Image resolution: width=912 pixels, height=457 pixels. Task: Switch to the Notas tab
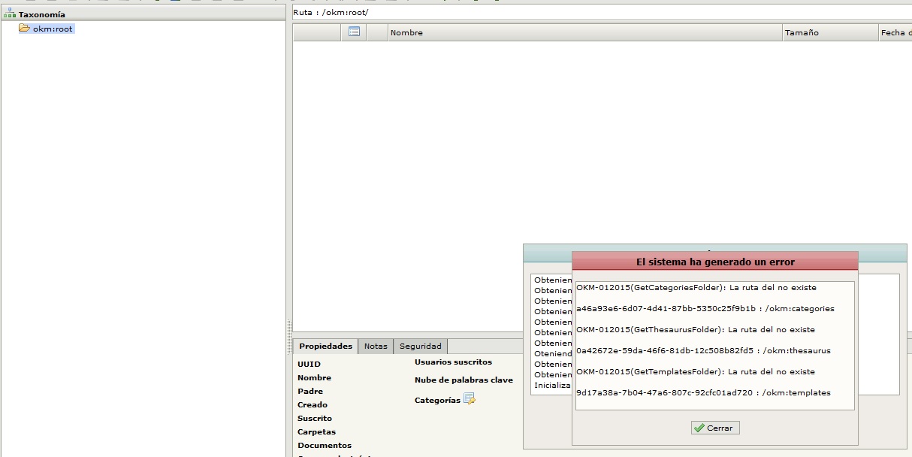tap(376, 347)
